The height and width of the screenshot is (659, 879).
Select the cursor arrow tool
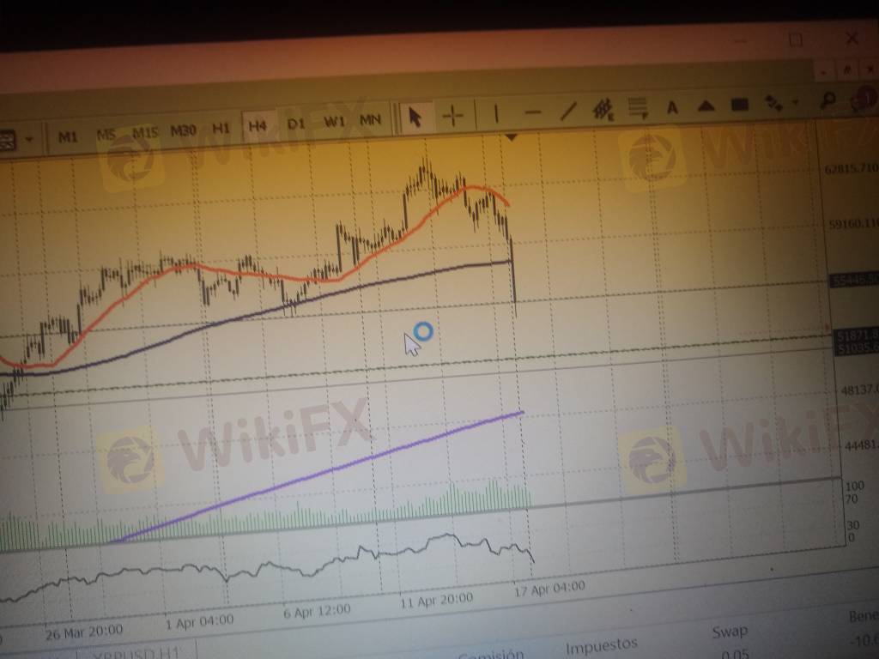tap(415, 116)
